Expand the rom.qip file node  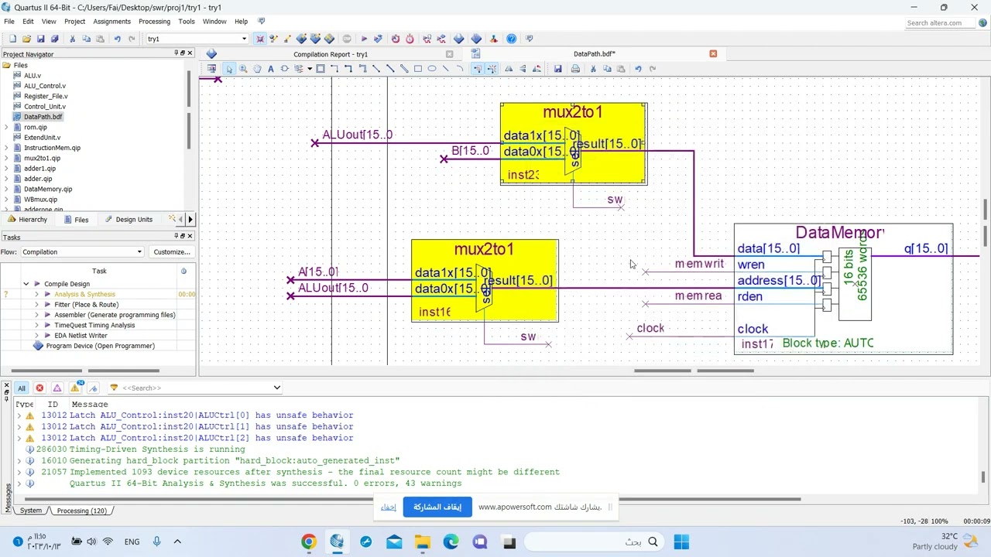(x=7, y=128)
